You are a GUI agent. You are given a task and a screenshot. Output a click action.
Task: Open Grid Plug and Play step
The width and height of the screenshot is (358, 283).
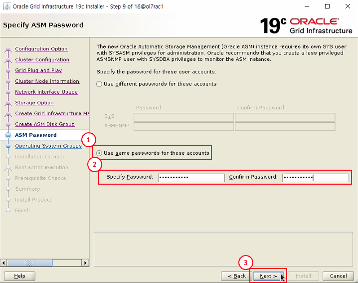click(38, 70)
